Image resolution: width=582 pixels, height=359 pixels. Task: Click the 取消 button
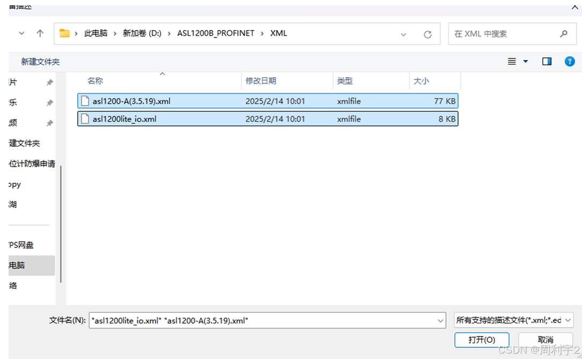546,340
